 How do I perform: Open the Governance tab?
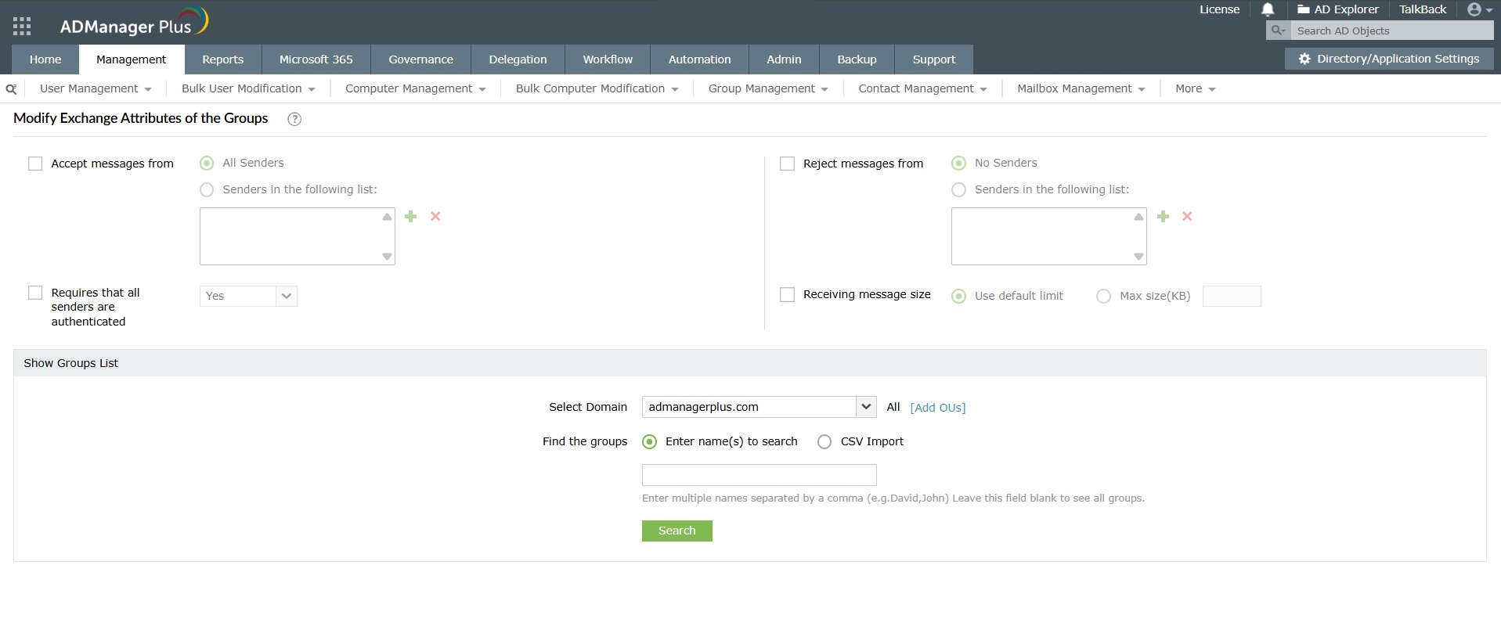coord(421,59)
